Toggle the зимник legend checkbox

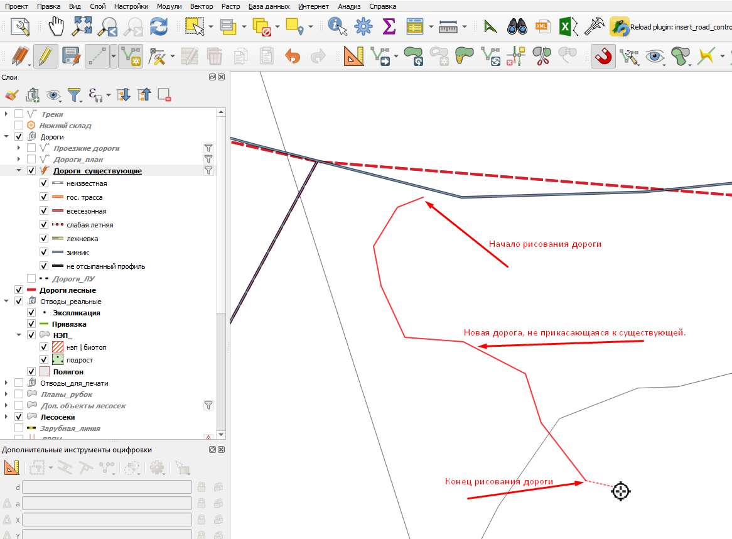(44, 252)
